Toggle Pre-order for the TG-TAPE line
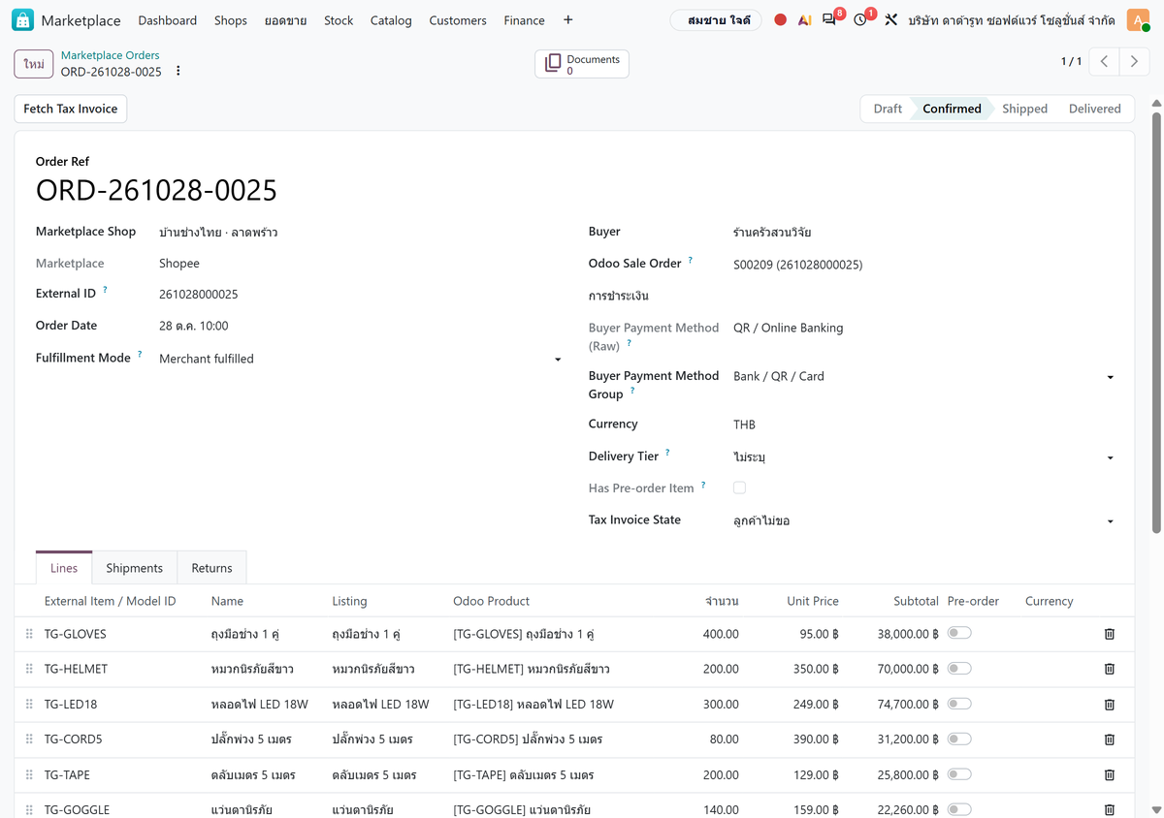This screenshot has height=818, width=1164. point(959,774)
